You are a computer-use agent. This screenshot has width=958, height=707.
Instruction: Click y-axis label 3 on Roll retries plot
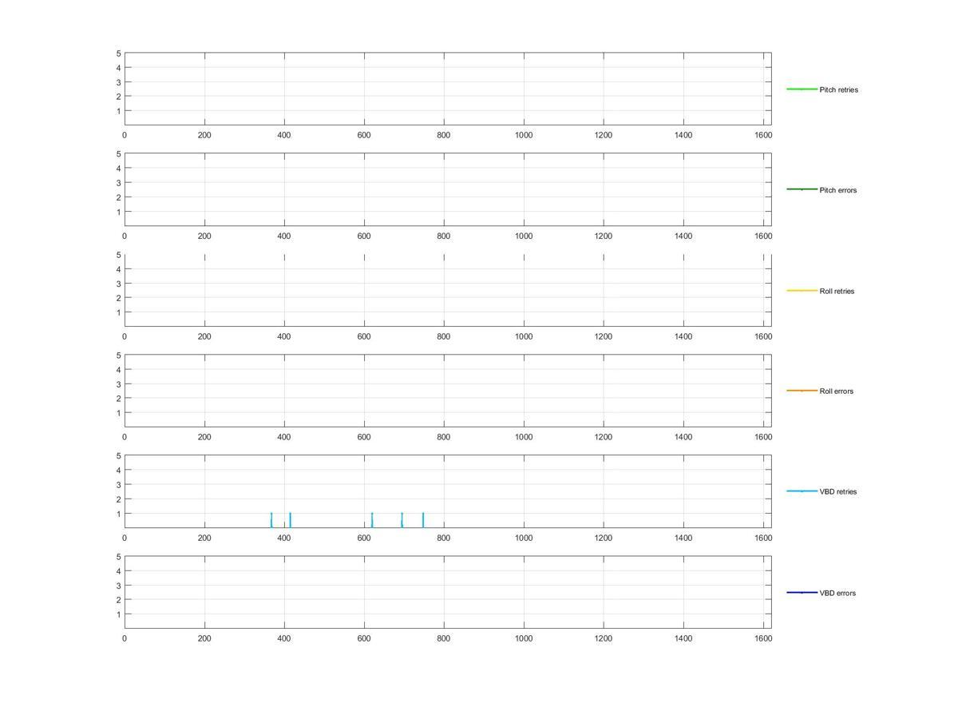[118, 284]
